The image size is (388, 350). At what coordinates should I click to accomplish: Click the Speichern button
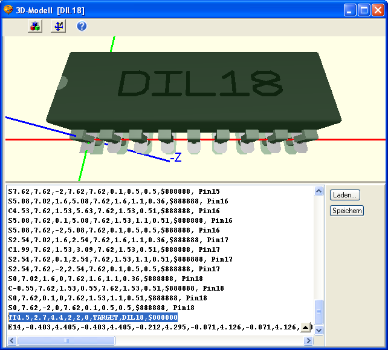click(x=347, y=211)
